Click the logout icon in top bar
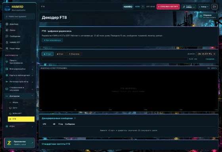The image size is (222, 152). click(214, 7)
